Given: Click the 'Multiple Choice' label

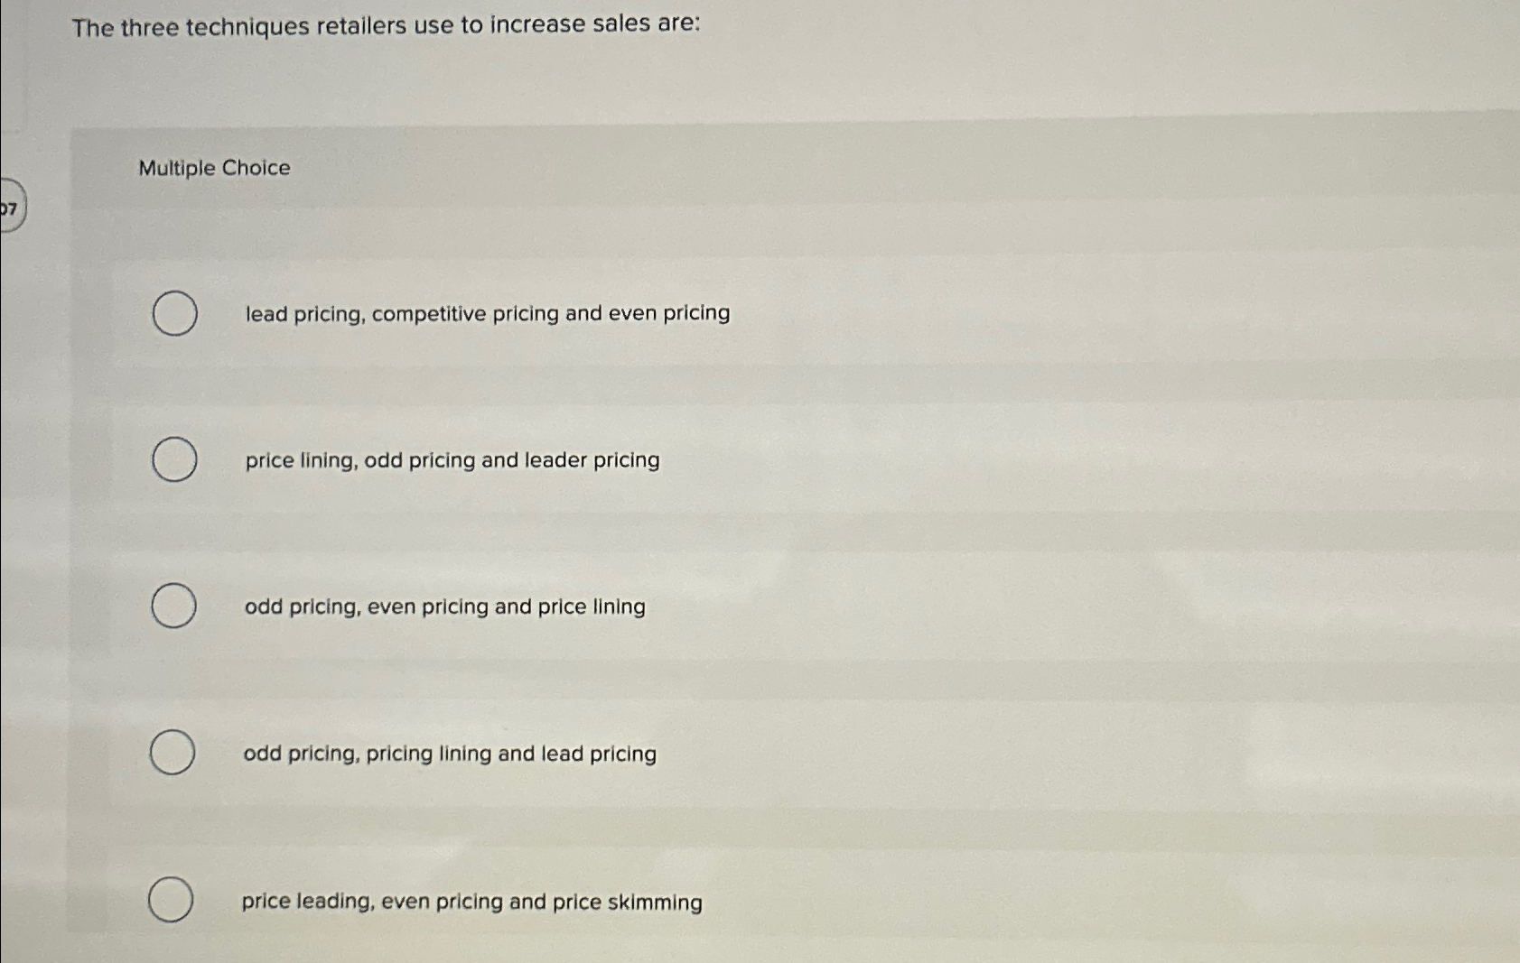Looking at the screenshot, I should (214, 167).
